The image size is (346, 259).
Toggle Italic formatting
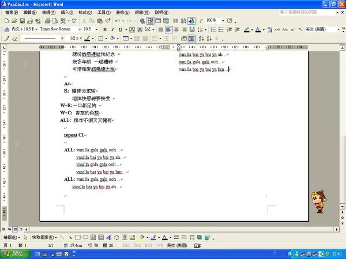pyautogui.click(x=112, y=29)
